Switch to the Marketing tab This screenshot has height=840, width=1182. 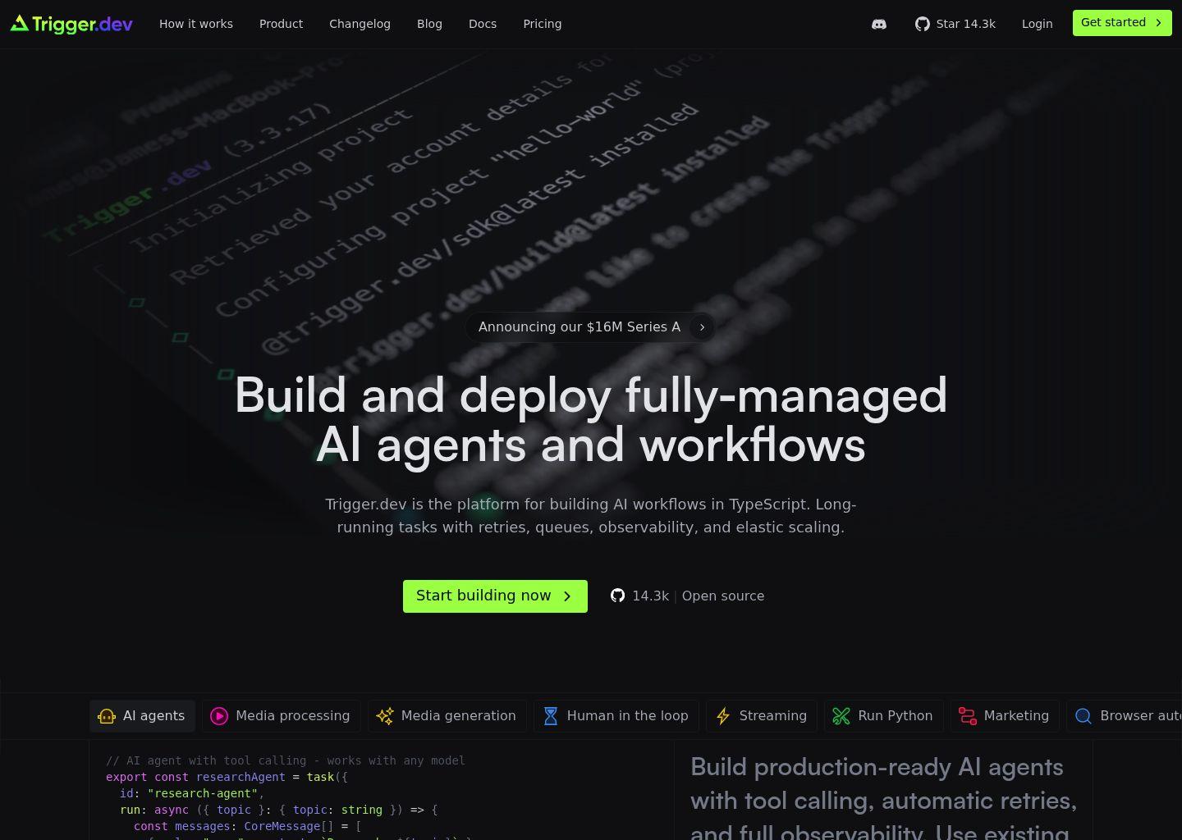1005,716
